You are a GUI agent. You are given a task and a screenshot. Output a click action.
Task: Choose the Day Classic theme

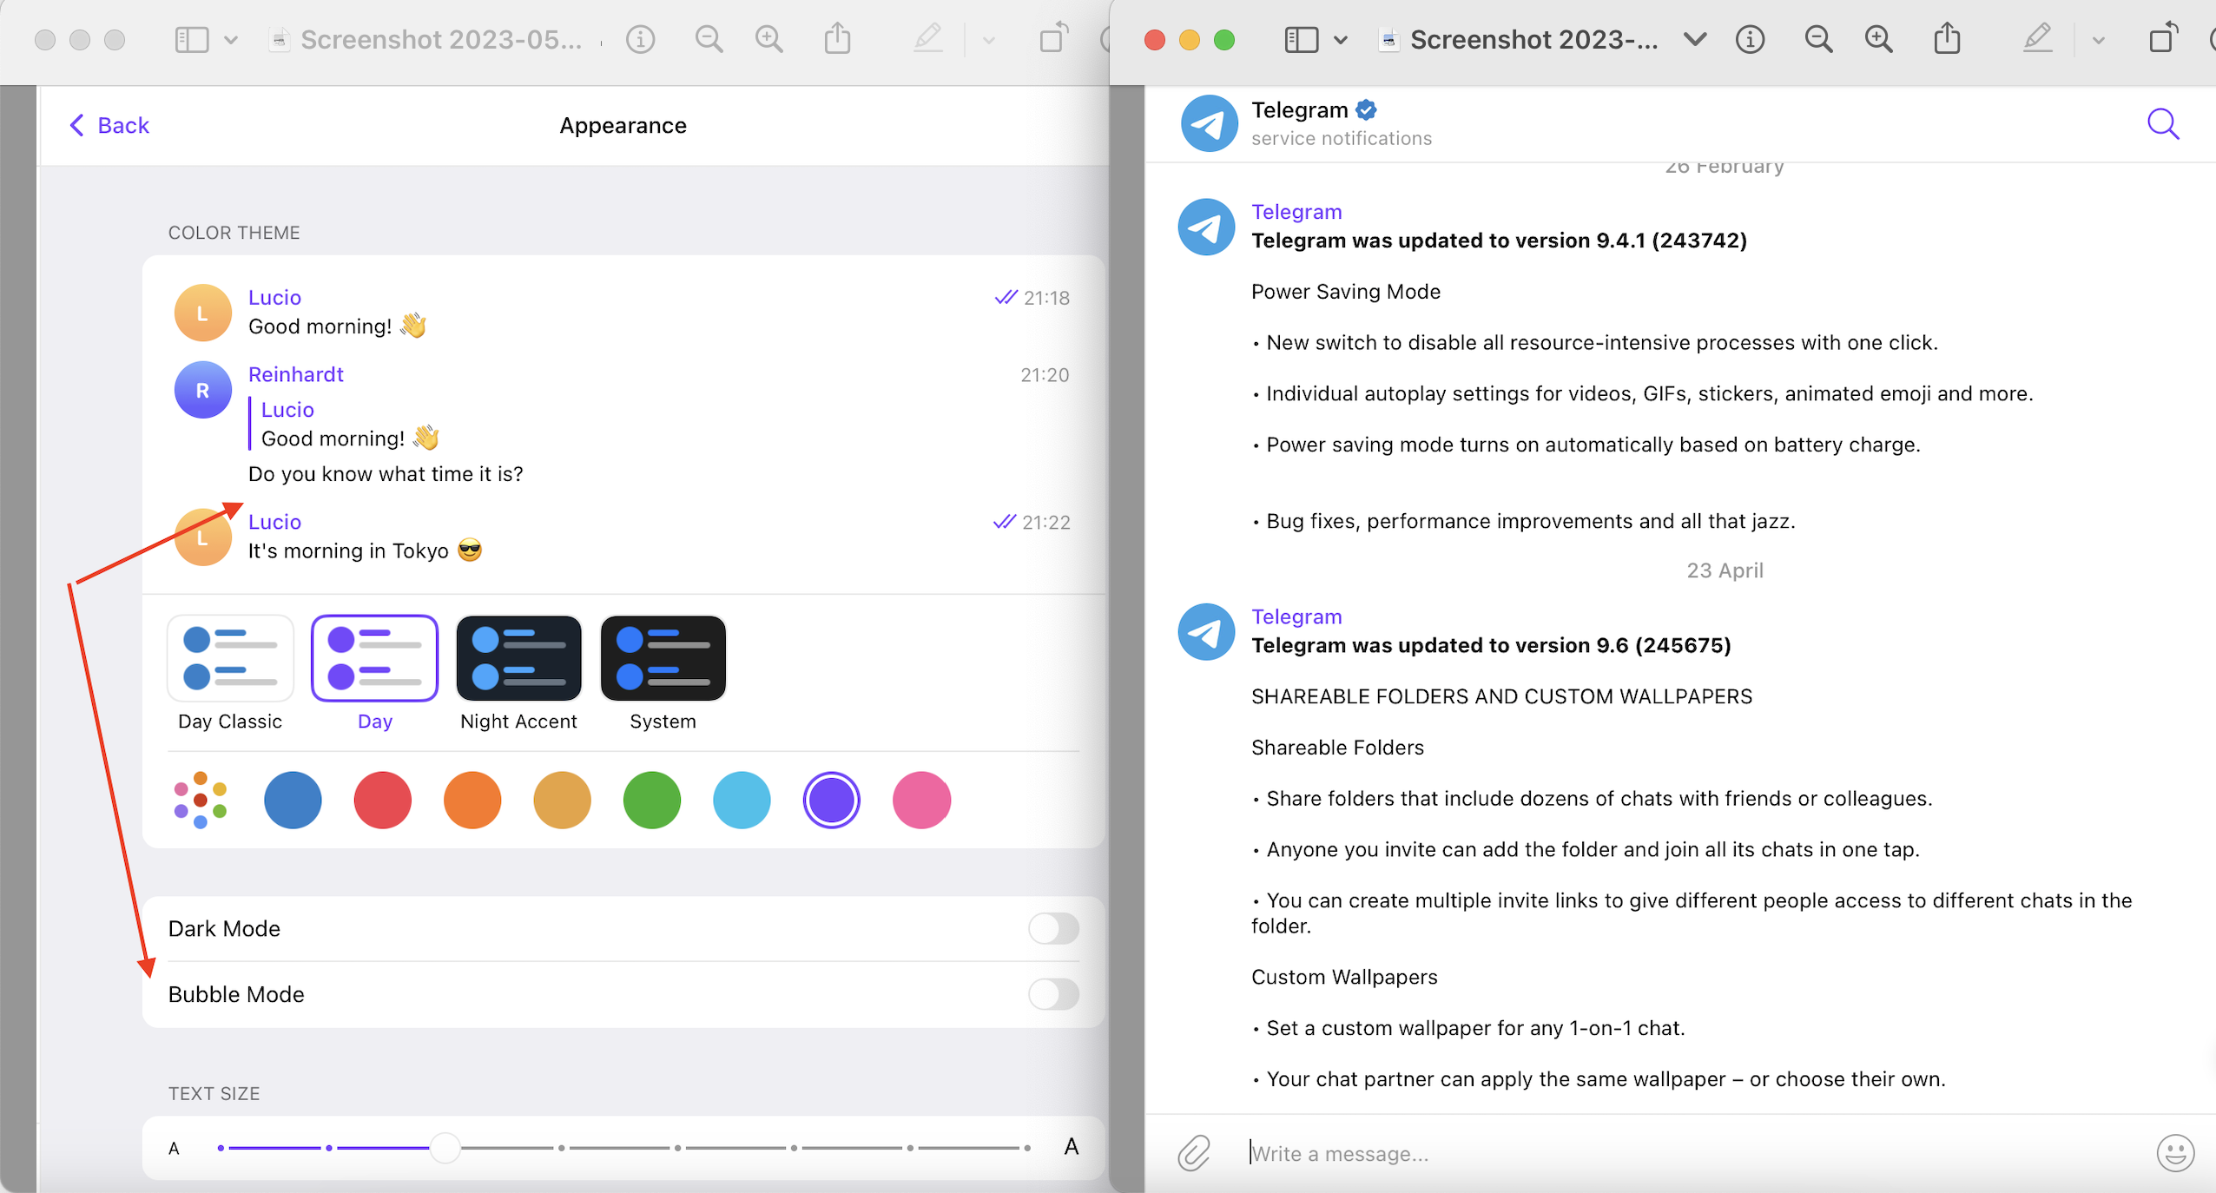[230, 658]
